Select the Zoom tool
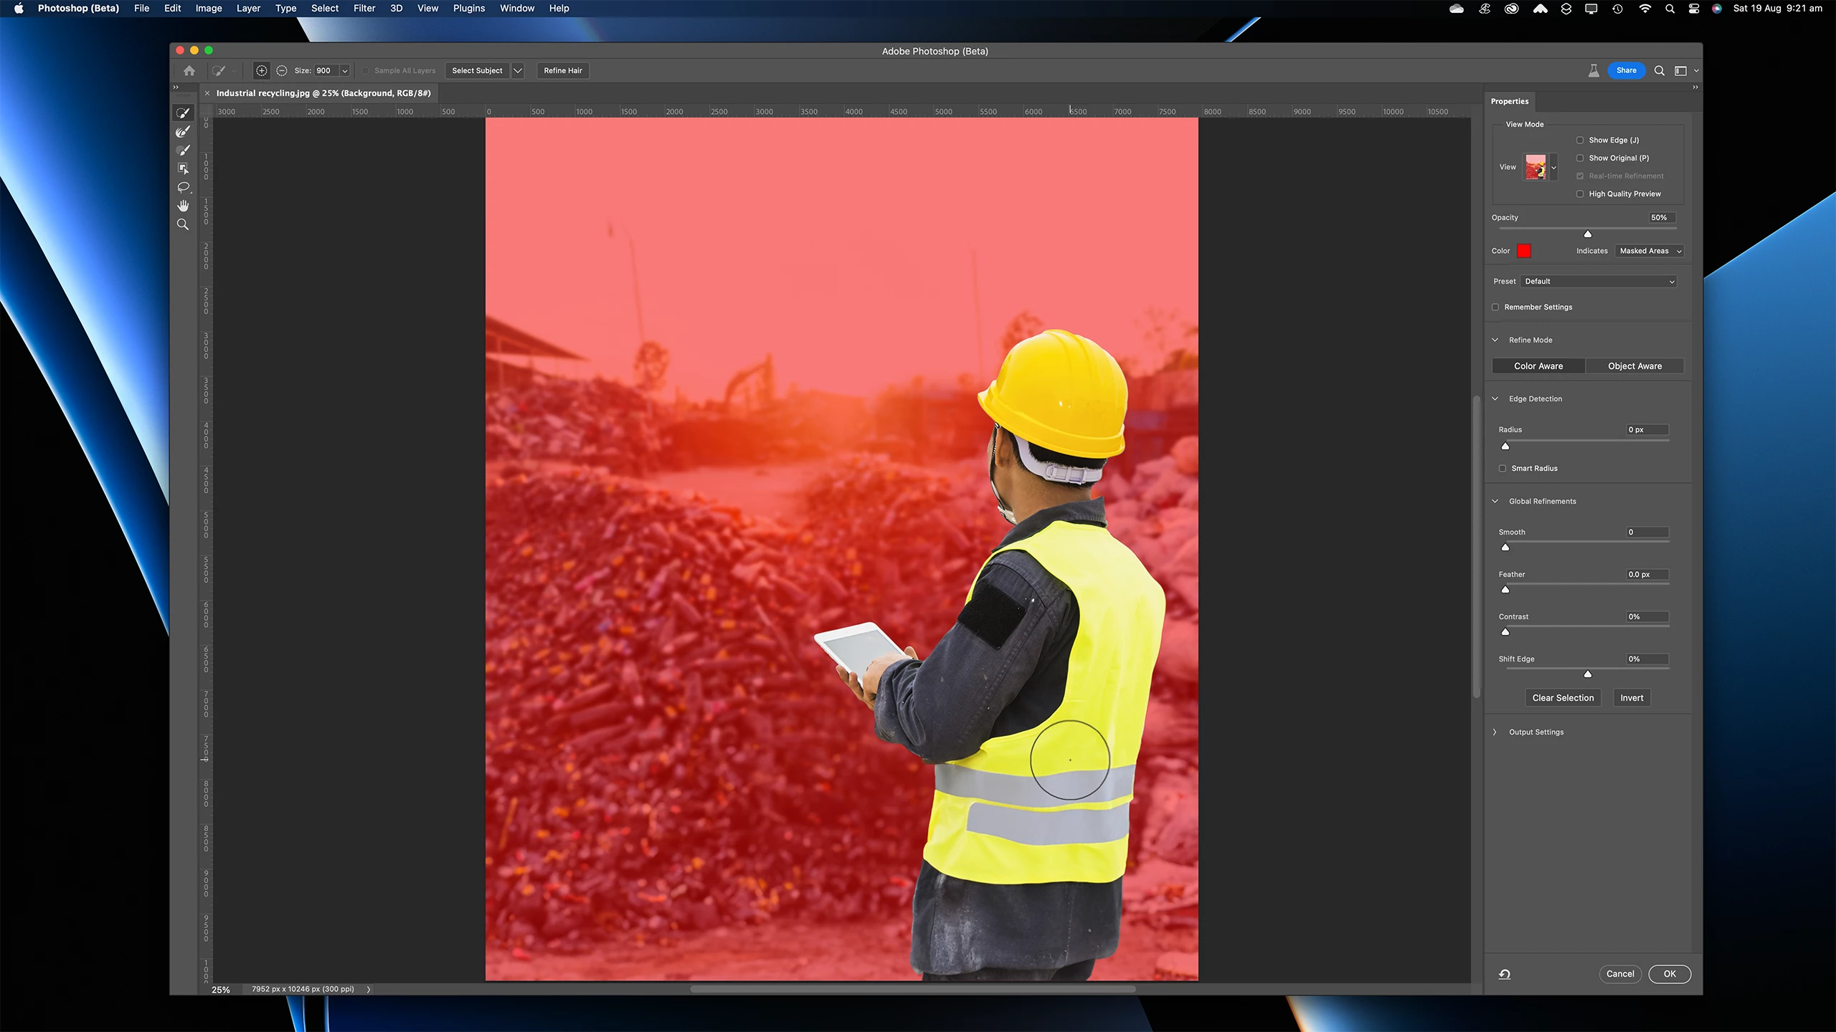1836x1032 pixels. click(183, 224)
